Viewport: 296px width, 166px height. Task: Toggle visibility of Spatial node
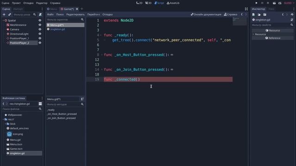pos(40,20)
